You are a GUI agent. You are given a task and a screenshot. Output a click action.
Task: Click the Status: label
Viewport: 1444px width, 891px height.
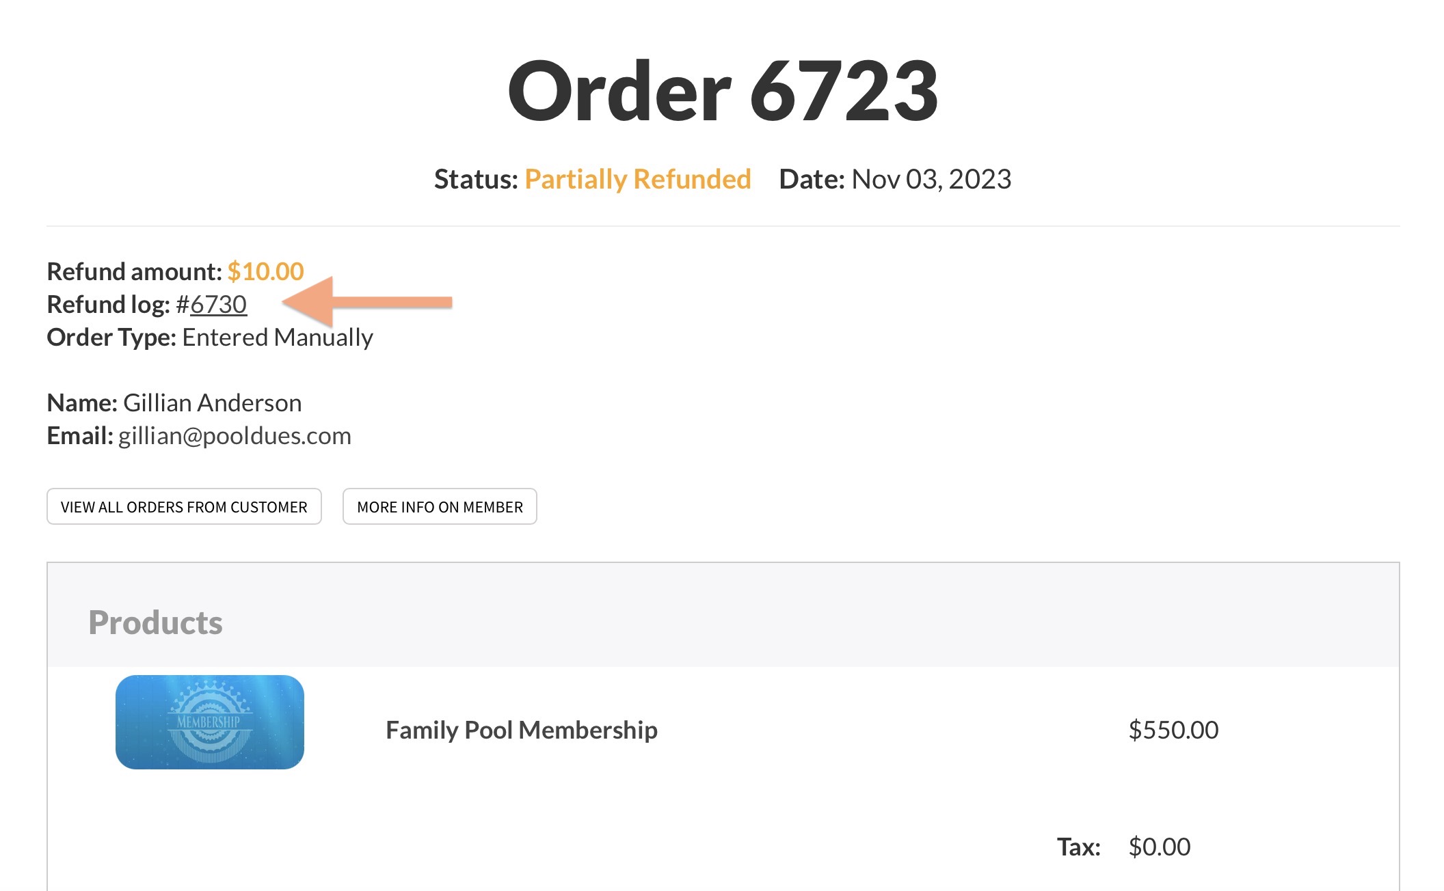[x=476, y=179]
